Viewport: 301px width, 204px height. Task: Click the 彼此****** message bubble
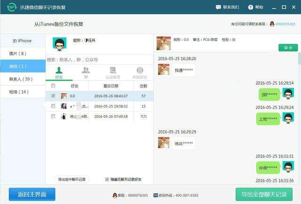[184, 143]
